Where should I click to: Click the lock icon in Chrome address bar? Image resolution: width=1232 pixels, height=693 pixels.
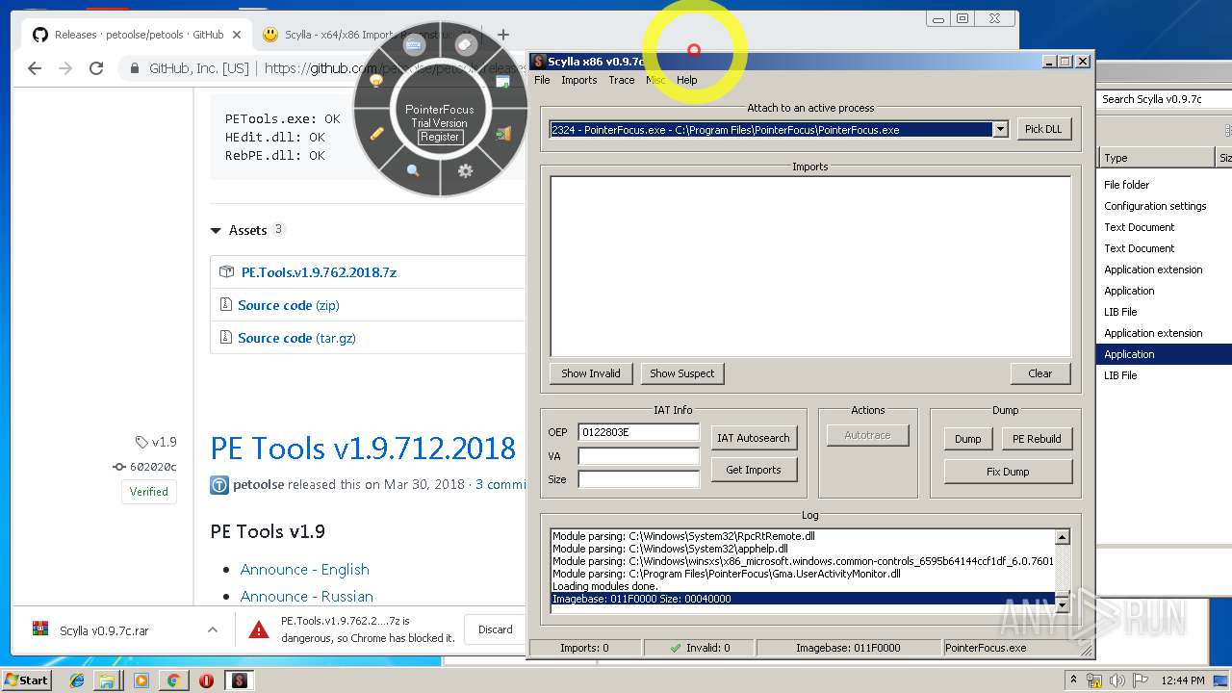(136, 69)
